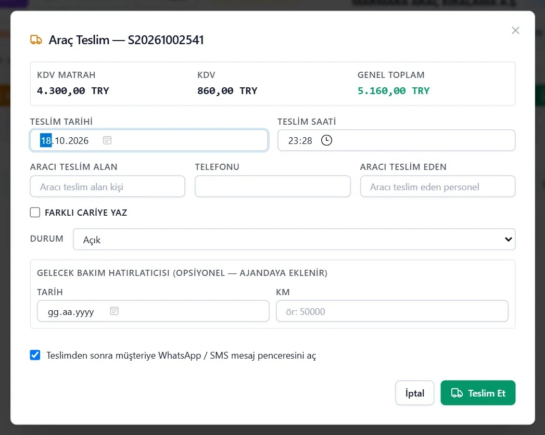Focus the maintenance reminder Tarih date field
The image size is (545, 435).
coord(153,311)
